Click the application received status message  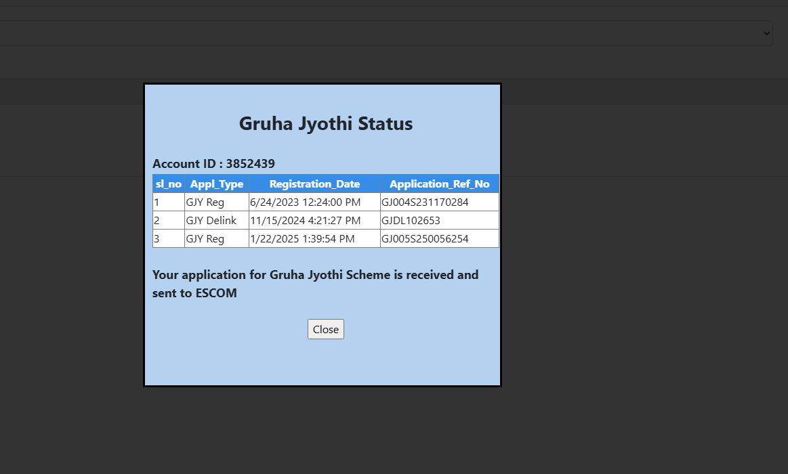316,284
